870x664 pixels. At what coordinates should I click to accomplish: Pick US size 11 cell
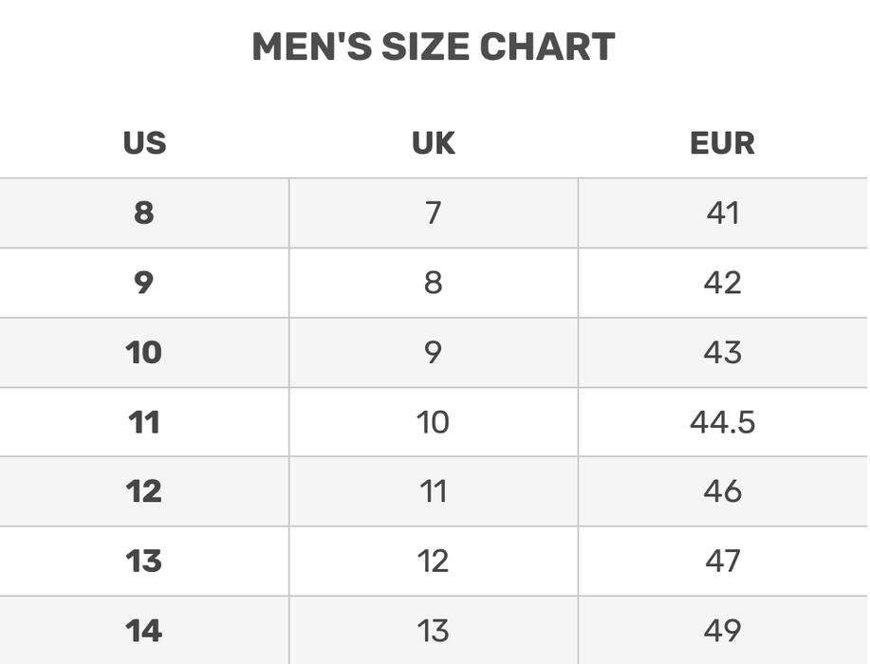(x=144, y=422)
